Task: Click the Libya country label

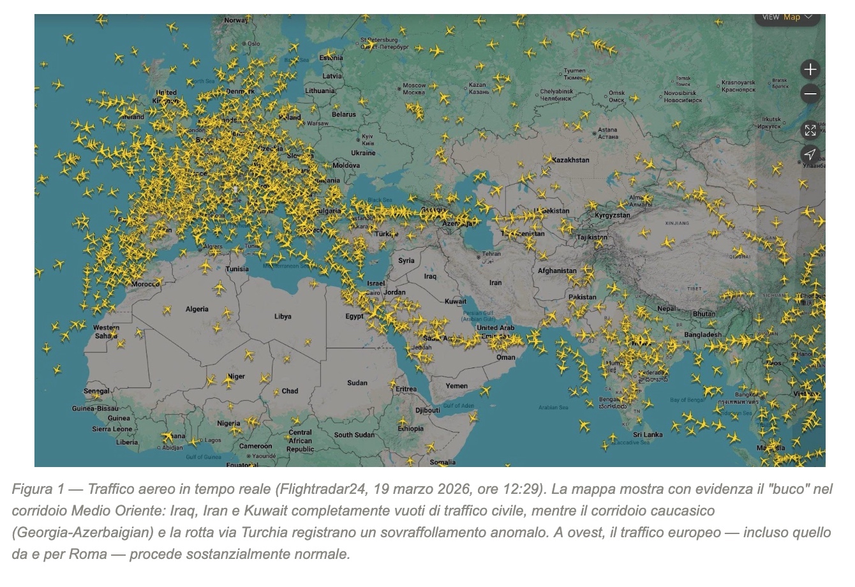Action: pyautogui.click(x=283, y=316)
